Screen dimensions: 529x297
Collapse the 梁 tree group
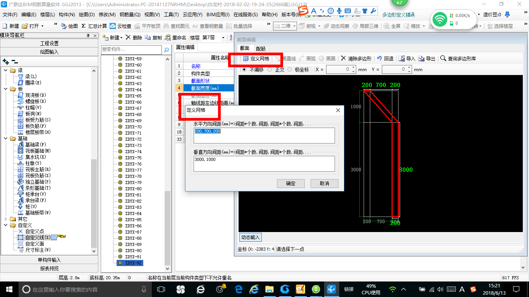tap(6, 70)
